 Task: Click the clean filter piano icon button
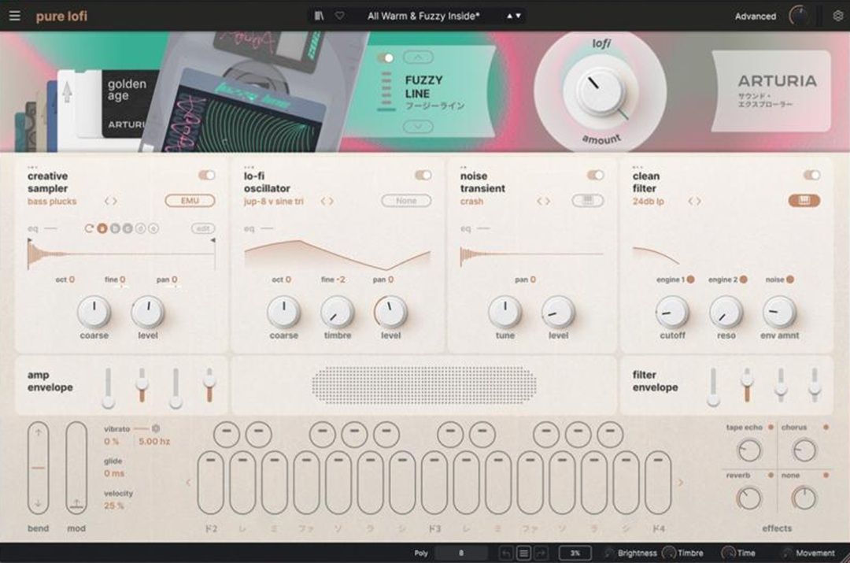[x=804, y=201]
